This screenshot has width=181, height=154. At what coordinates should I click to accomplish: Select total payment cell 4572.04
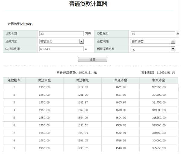(121, 133)
